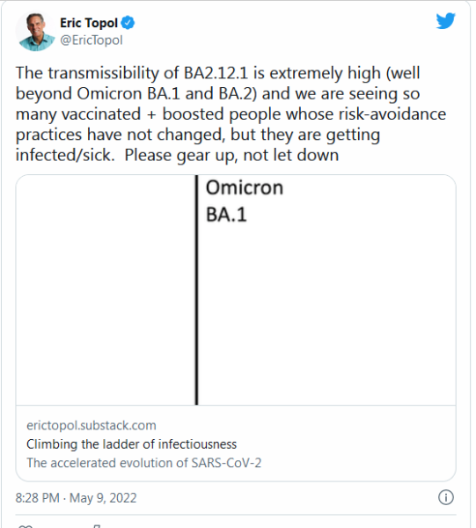Screen dimensions: 476x528
Task: Click the empty left area of card image
Action: [106, 290]
